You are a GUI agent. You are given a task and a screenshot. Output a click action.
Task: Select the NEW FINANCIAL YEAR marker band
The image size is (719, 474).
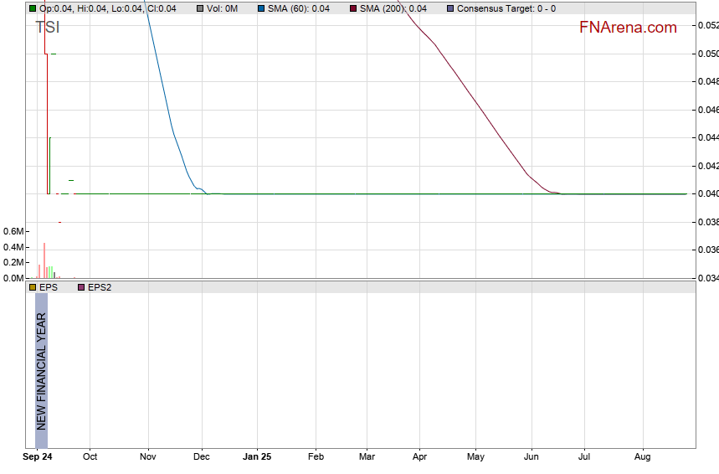click(41, 362)
